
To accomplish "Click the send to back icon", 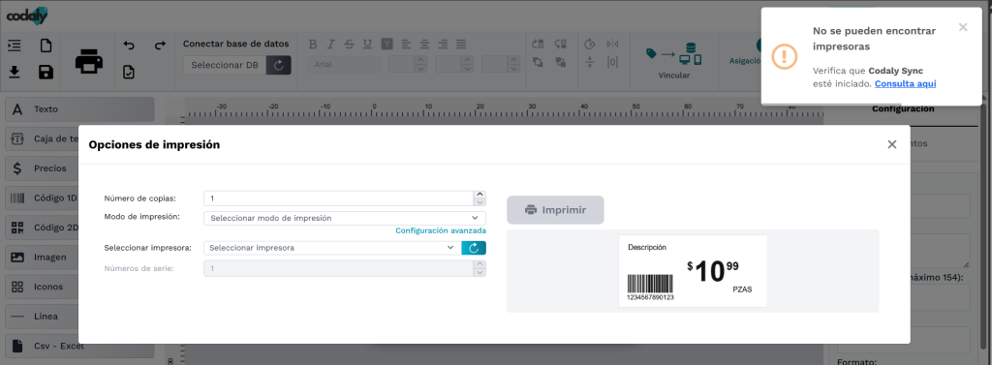I will pos(561,62).
